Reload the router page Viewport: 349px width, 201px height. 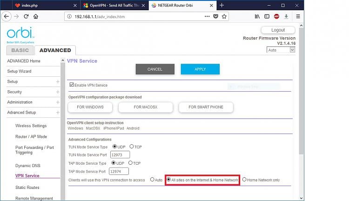coord(26,16)
